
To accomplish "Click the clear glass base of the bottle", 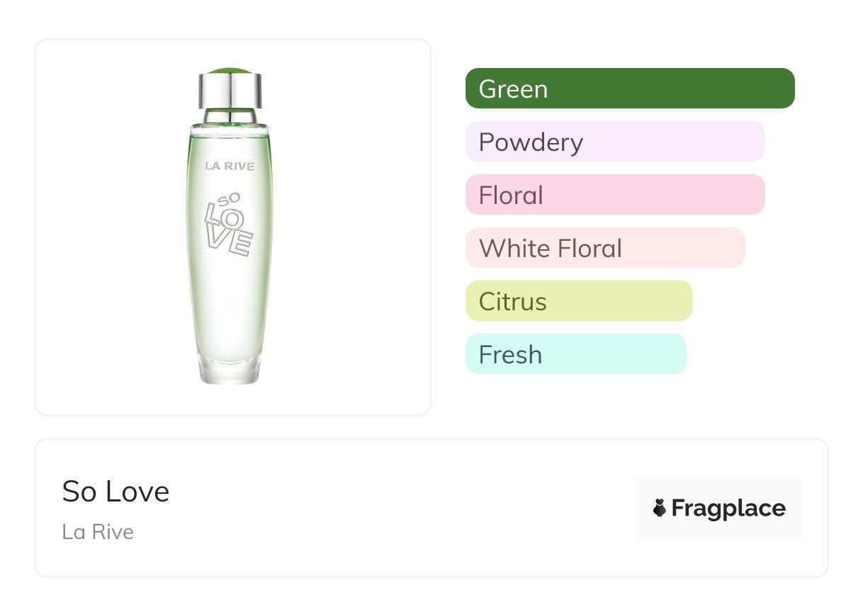I will [x=230, y=368].
